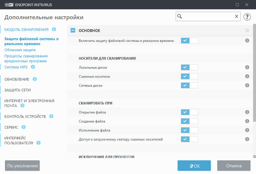Toggle Сетевые диски switch
Viewport: 256px width, 174px height.
coord(190,85)
